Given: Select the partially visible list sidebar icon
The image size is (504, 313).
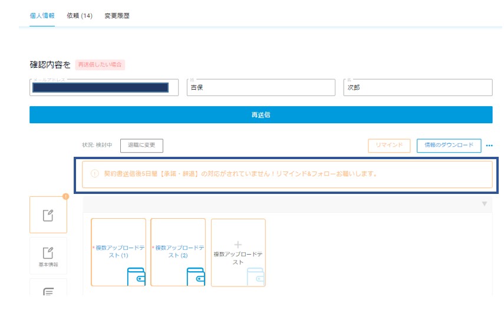Looking at the screenshot, I should (48, 291).
